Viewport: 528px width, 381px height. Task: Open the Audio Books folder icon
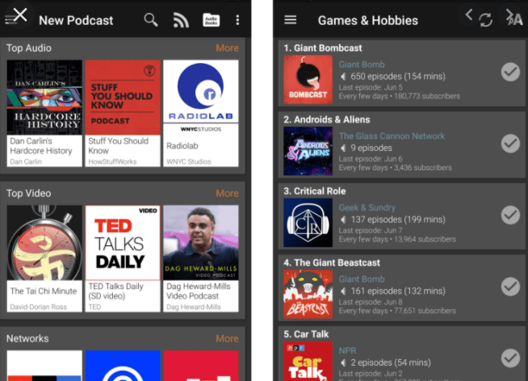[212, 20]
